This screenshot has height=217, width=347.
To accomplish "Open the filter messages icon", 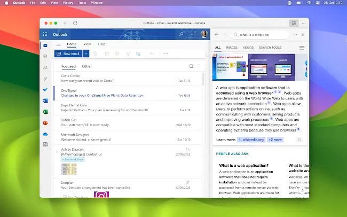I will (199, 66).
